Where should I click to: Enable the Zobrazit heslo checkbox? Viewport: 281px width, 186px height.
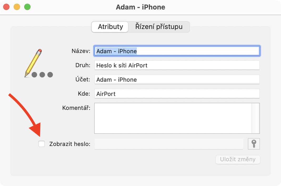click(x=42, y=144)
